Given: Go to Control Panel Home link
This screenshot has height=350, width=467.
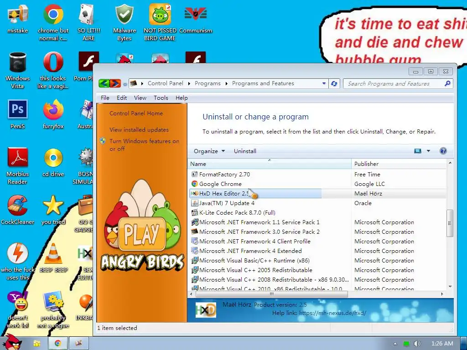Looking at the screenshot, I should pos(136,113).
